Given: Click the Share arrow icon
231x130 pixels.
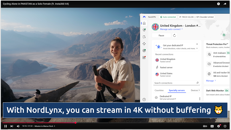Looking at the screenshot, I should pyautogui.click(x=225, y=4).
